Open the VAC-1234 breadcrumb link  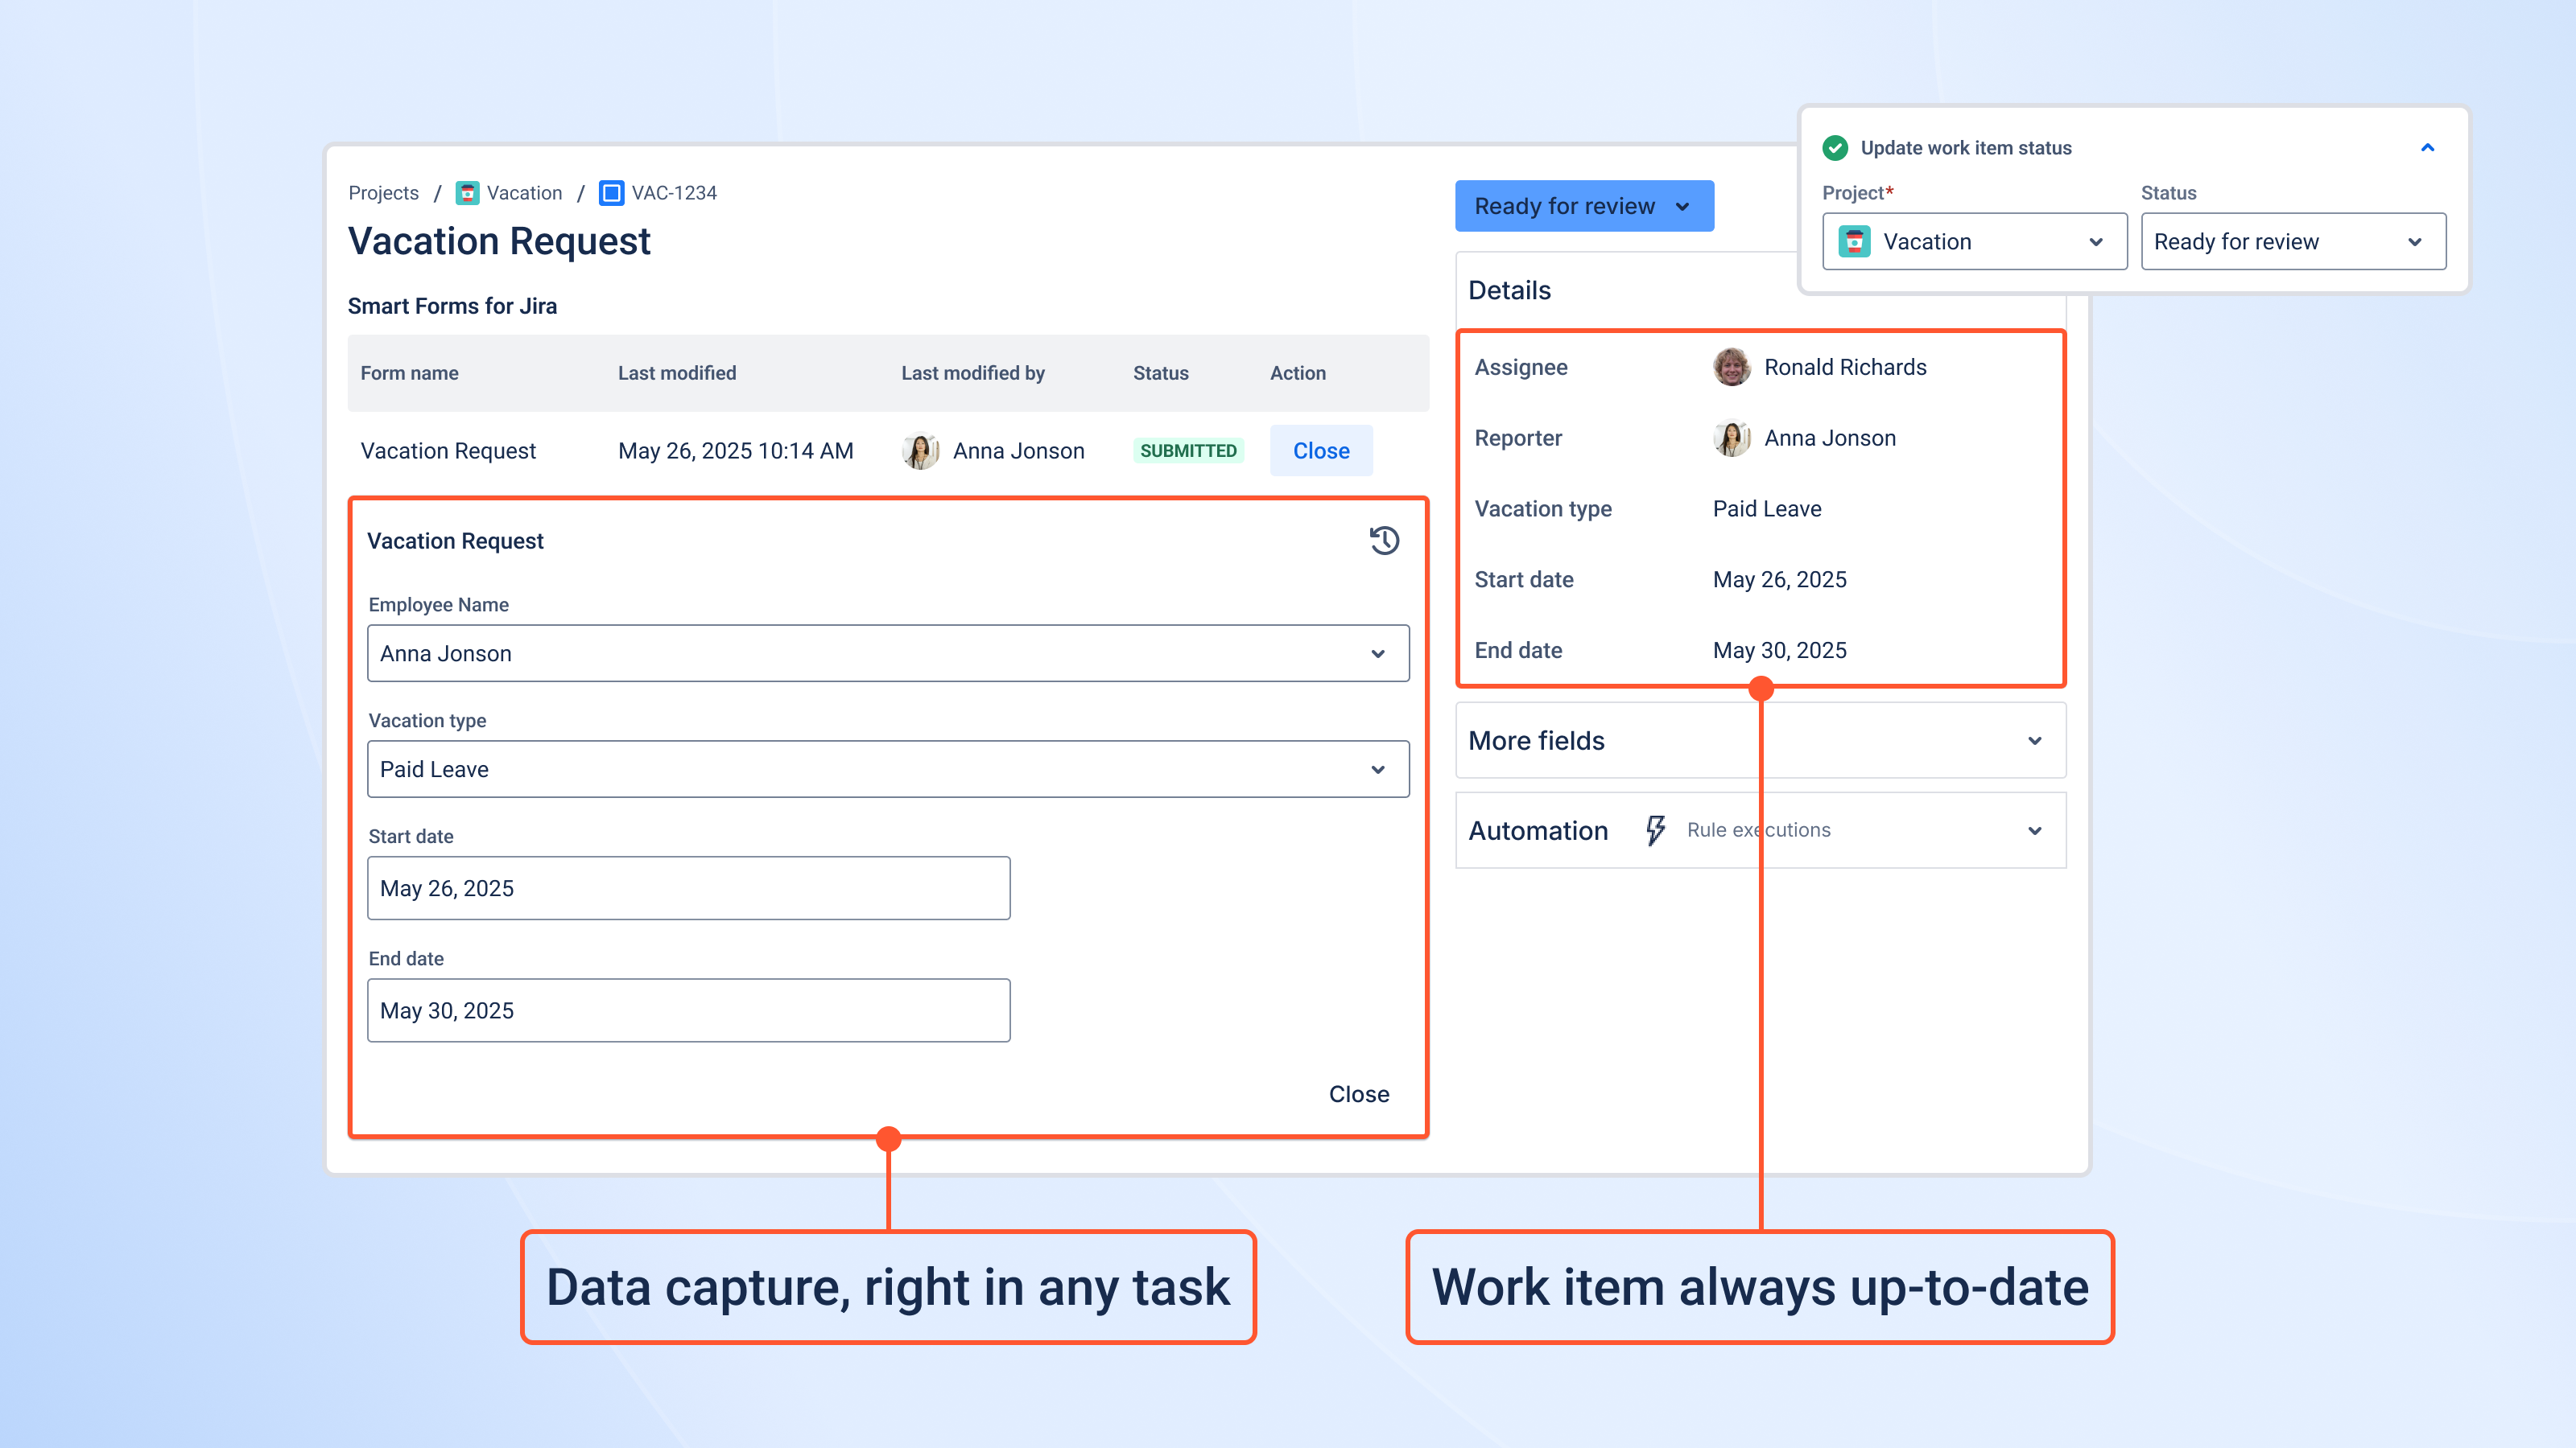click(x=674, y=193)
